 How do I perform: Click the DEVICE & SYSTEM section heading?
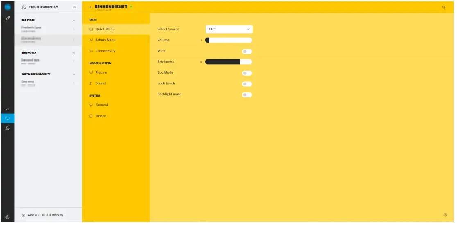coord(100,63)
